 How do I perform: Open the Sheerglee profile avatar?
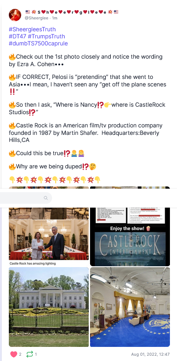click(x=15, y=15)
